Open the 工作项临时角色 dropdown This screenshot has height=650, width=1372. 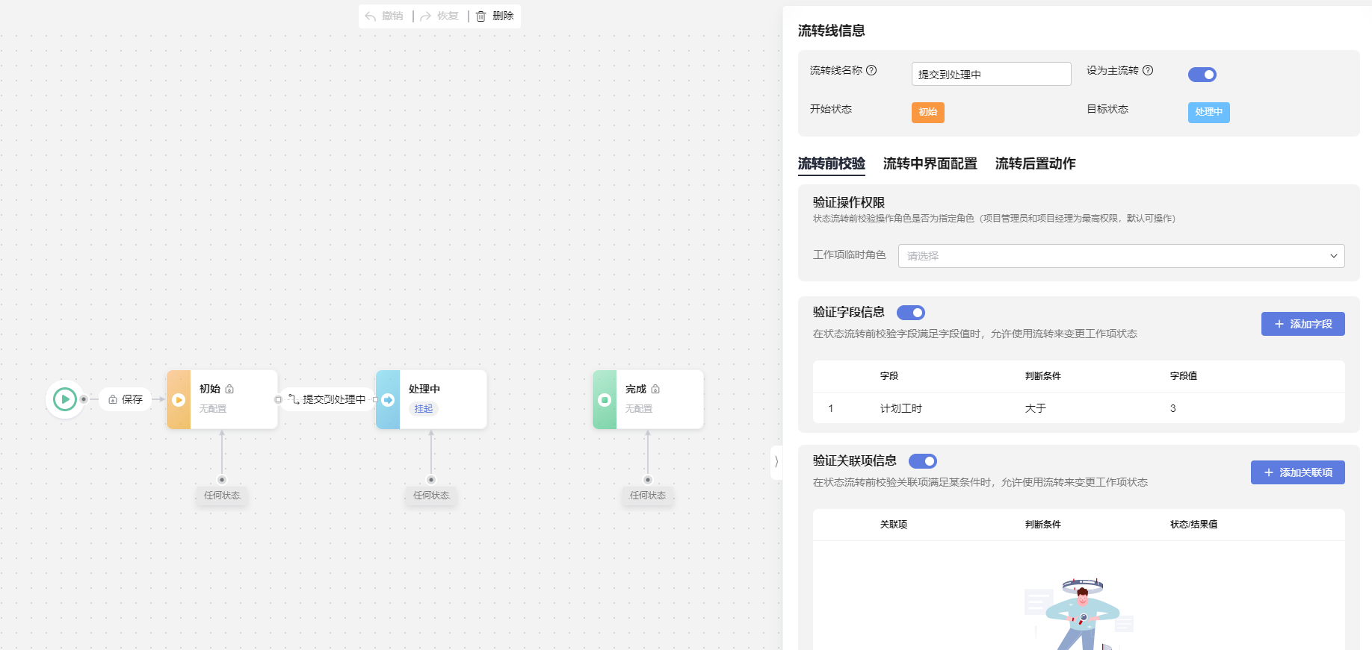coord(1121,256)
